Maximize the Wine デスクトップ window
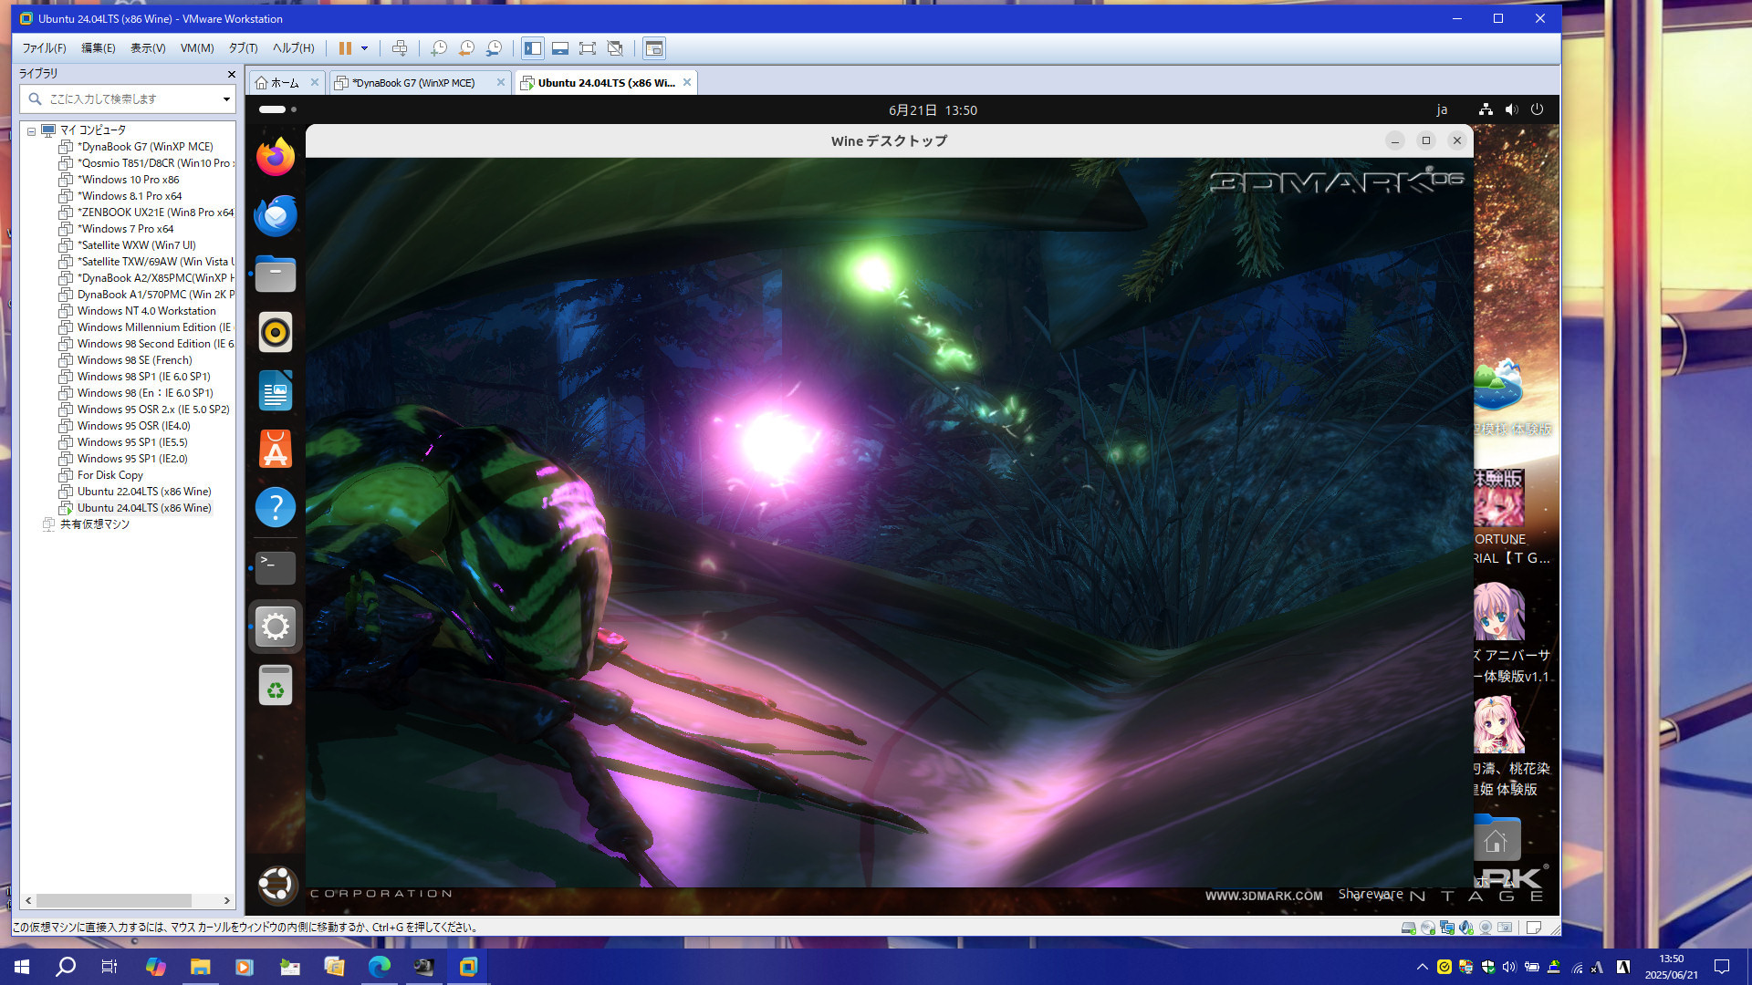Viewport: 1752px width, 985px height. (x=1426, y=140)
